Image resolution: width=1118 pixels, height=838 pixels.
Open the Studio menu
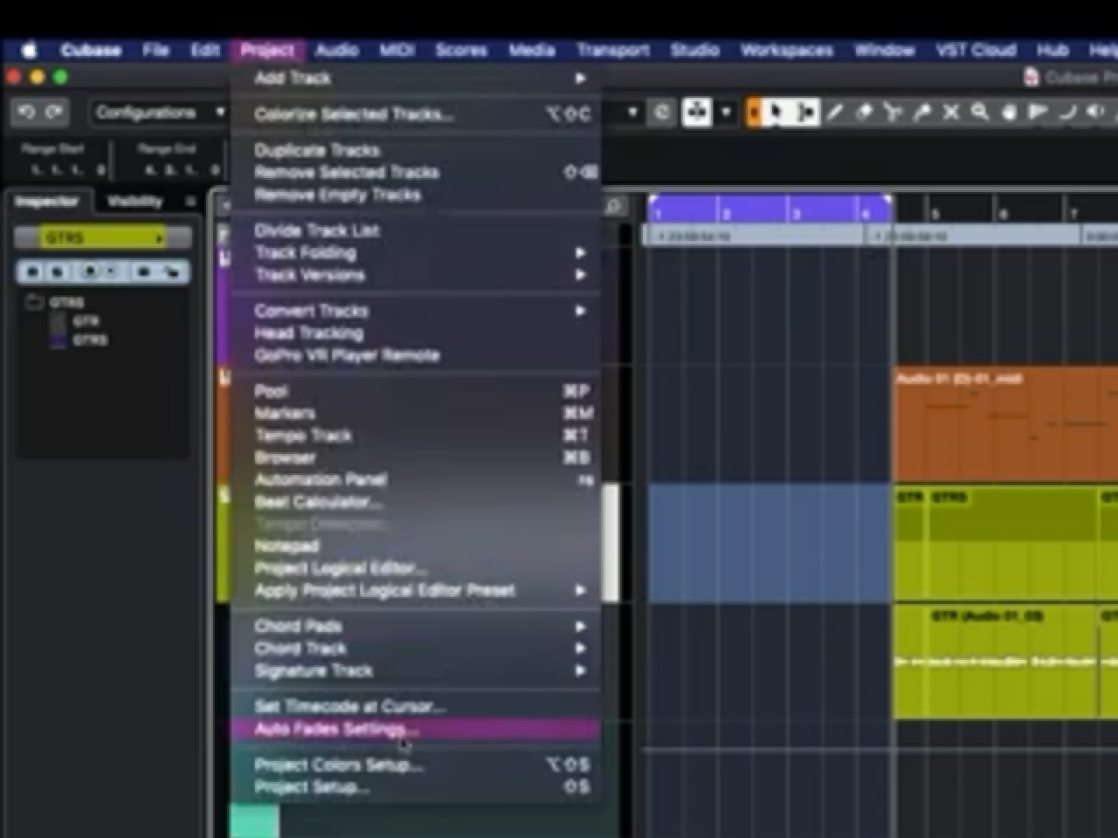pos(694,50)
